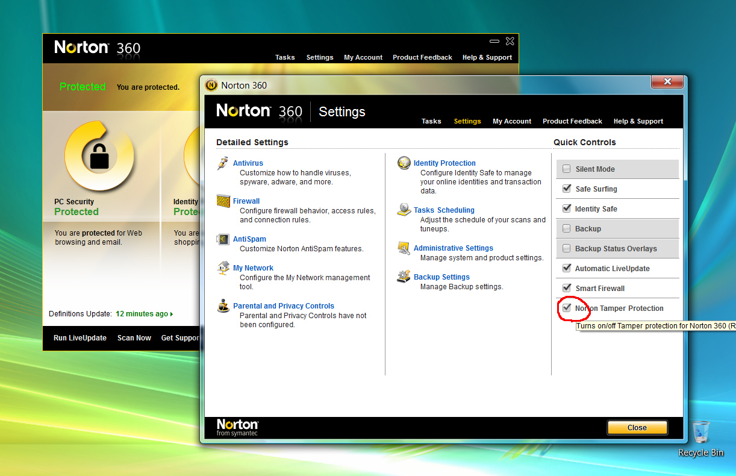Open the Identity Protection link
Viewport: 736px width, 476px height.
444,163
